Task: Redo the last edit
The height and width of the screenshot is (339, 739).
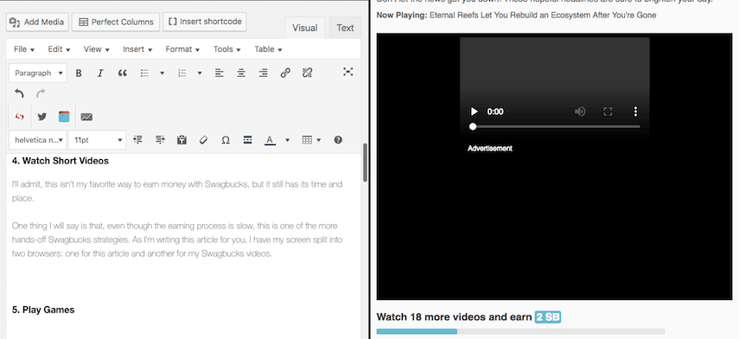Action: click(41, 93)
